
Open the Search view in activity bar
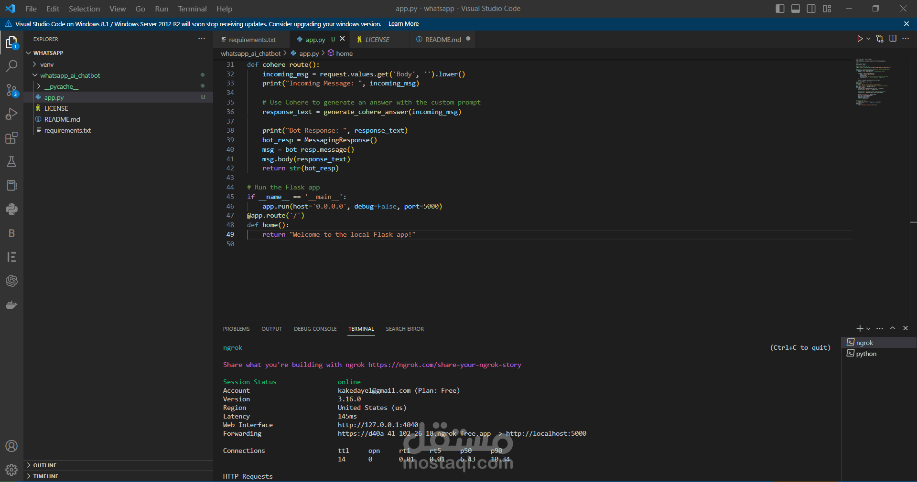coord(11,66)
